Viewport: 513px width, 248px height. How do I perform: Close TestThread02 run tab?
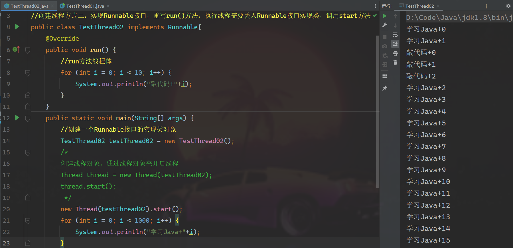(x=438, y=6)
